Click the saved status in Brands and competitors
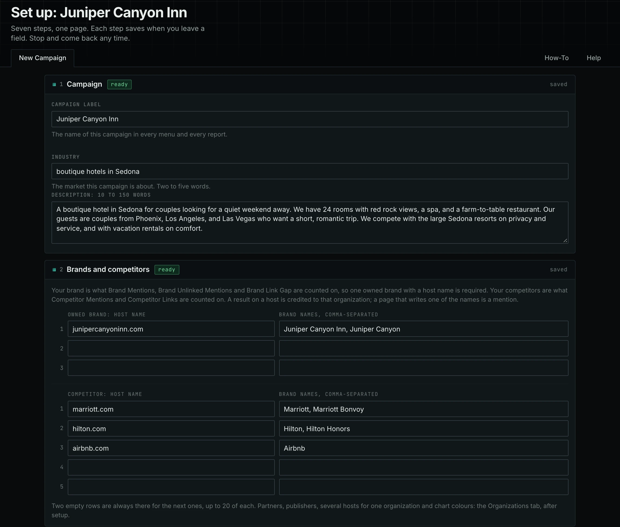 pos(558,269)
